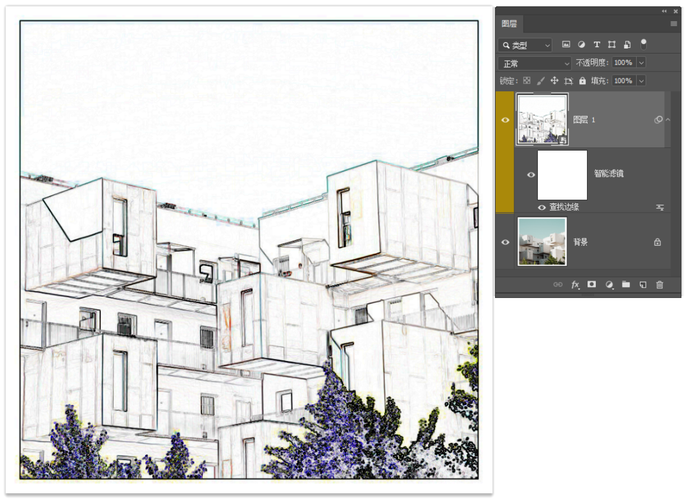
Task: Add a layer mask from bottom bar
Action: pyautogui.click(x=591, y=285)
